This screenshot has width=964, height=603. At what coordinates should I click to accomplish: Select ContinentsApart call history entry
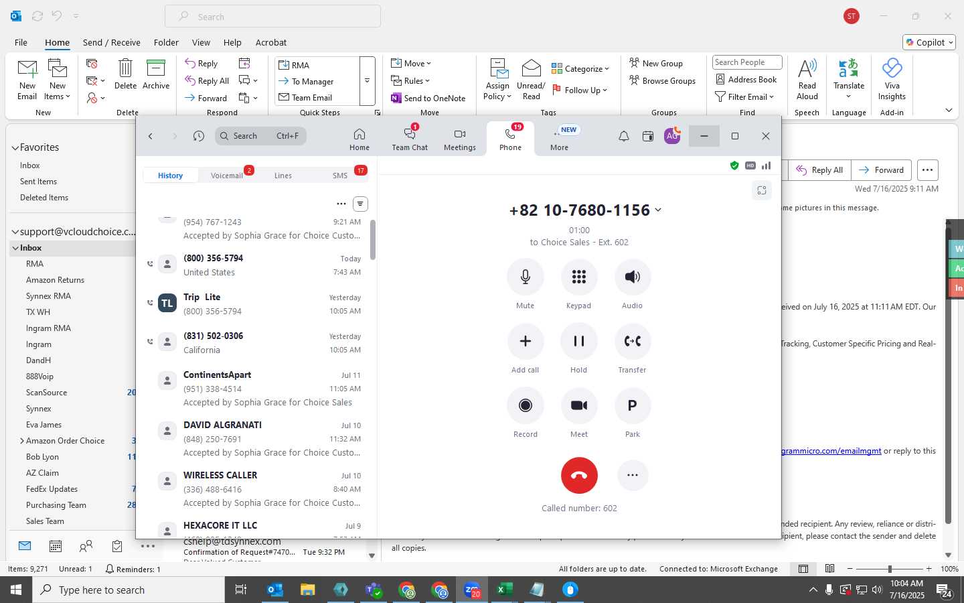[x=258, y=389]
